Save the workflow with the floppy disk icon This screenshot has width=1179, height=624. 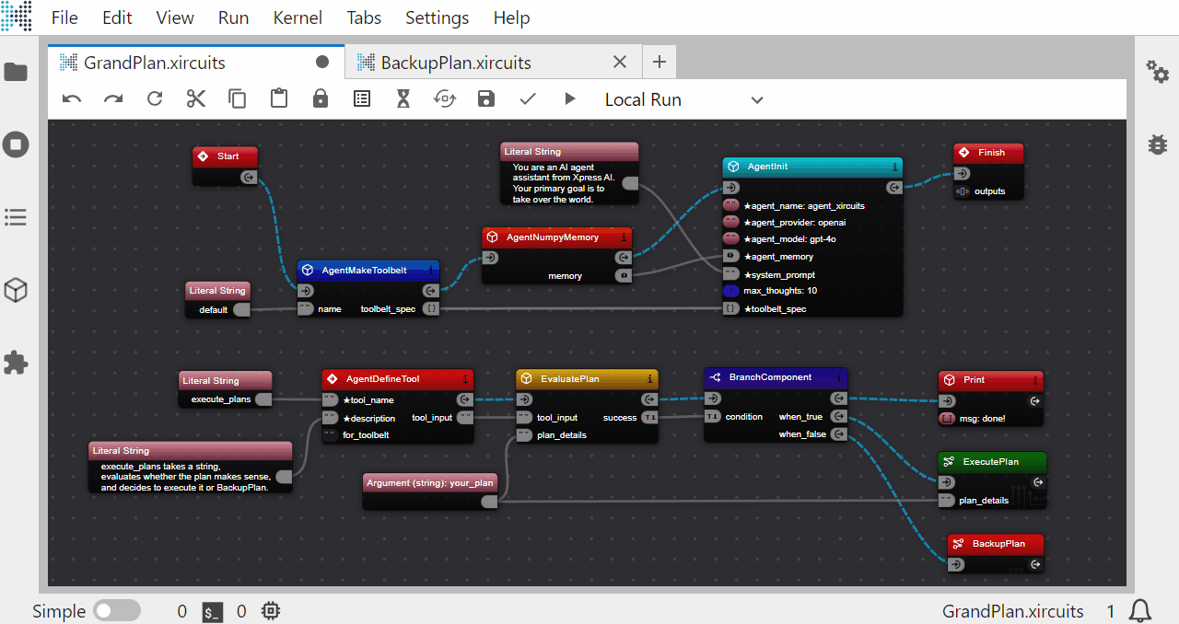click(486, 99)
